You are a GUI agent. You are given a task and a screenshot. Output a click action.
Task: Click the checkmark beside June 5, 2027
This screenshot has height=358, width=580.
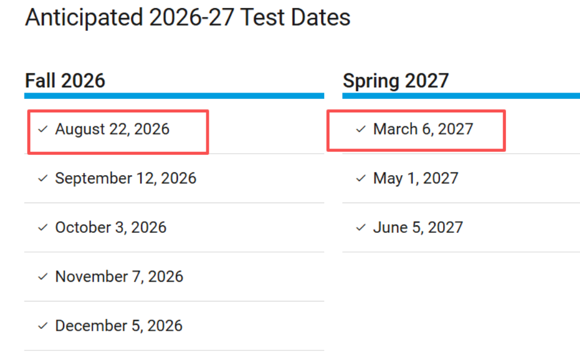pyautogui.click(x=360, y=228)
